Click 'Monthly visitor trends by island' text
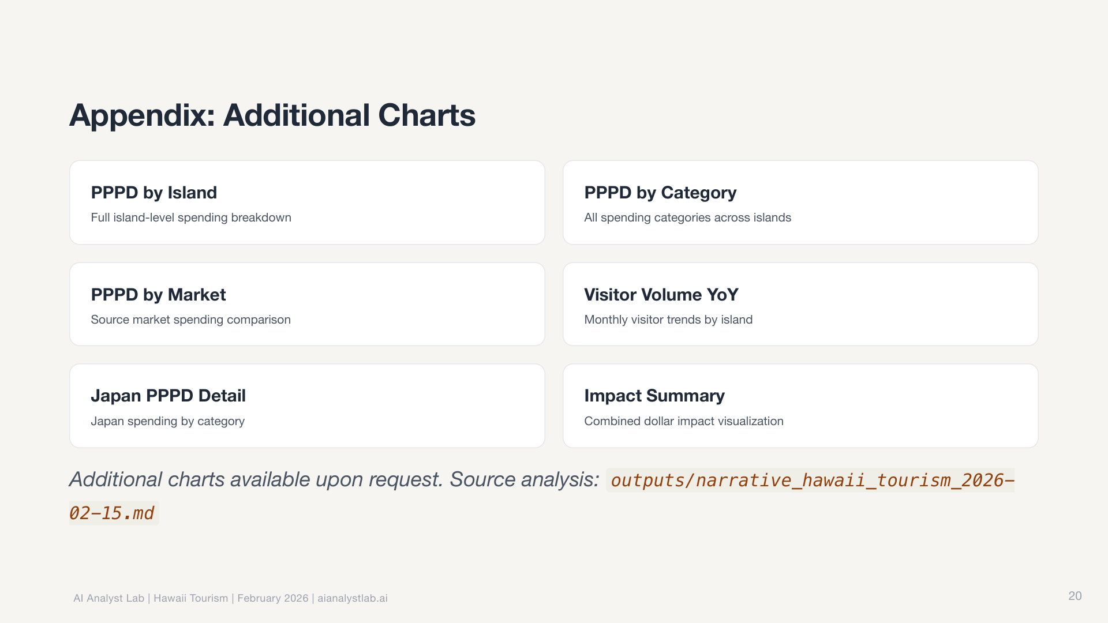Image resolution: width=1108 pixels, height=623 pixels. tap(668, 320)
